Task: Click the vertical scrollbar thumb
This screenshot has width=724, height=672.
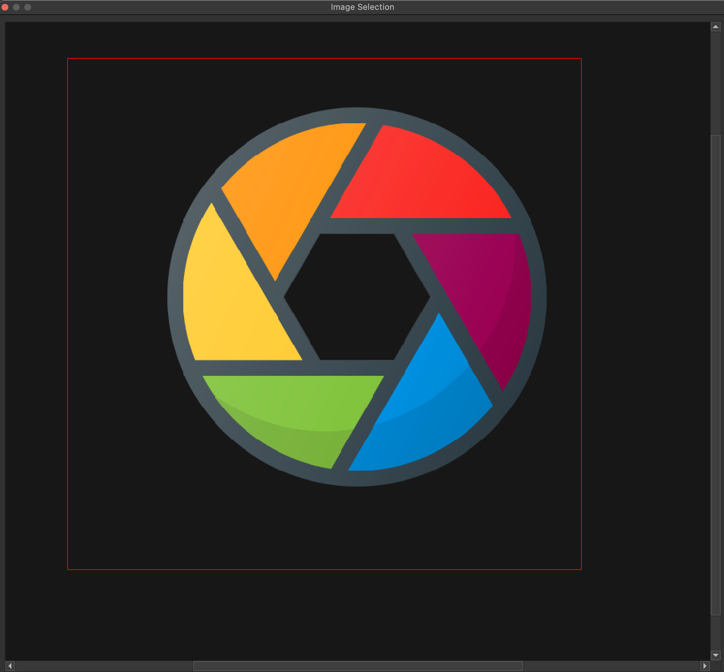Action: click(715, 375)
